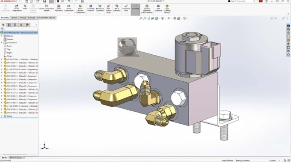The width and height of the screenshot is (291, 164).
Task: Click Update SpeedPak Subassemblies
Action: [x=147, y=9]
